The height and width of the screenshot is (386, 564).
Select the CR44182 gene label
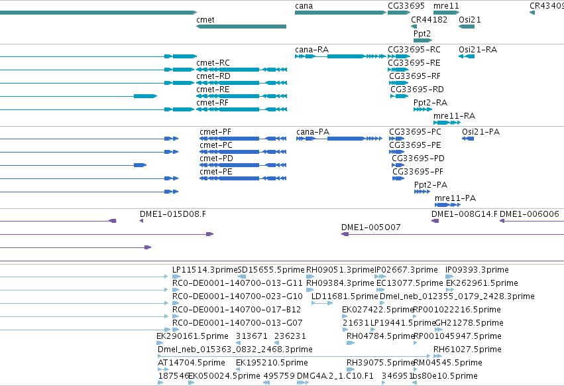click(x=429, y=19)
